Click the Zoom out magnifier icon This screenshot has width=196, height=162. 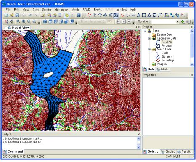pyautogui.click(x=29, y=21)
